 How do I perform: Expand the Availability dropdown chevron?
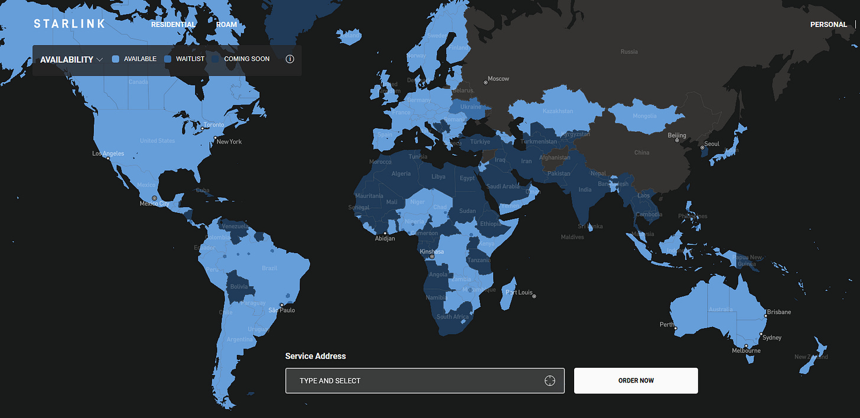(100, 60)
